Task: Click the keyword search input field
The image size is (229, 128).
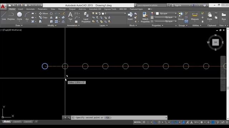Action: pos(151,5)
